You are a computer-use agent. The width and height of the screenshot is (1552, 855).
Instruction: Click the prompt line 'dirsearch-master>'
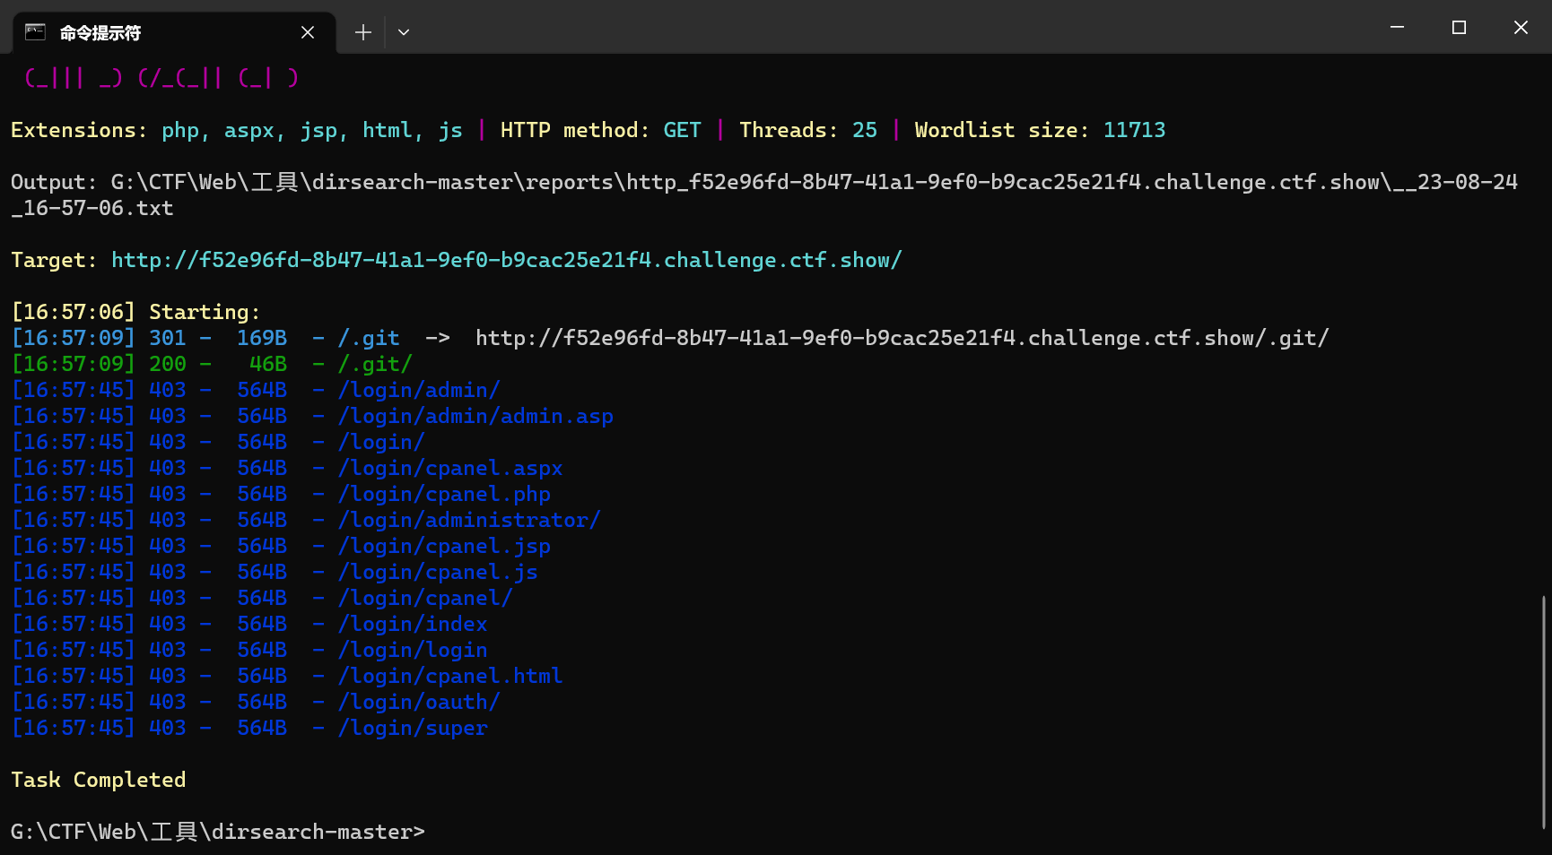coord(318,832)
